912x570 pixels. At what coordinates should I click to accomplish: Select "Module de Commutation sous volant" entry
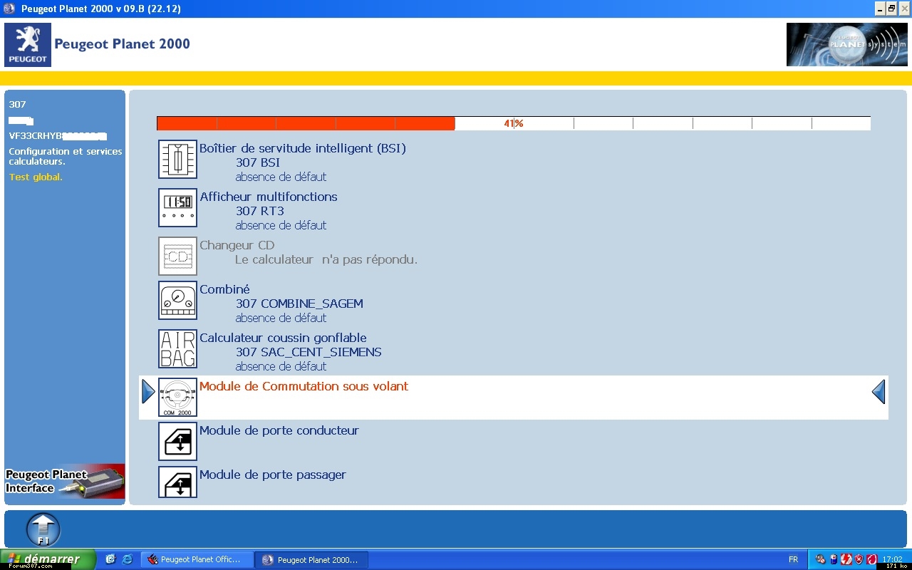point(304,386)
